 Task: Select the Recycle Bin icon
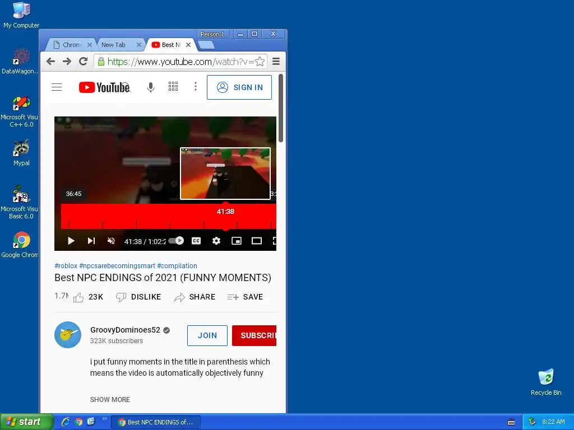coord(546,382)
